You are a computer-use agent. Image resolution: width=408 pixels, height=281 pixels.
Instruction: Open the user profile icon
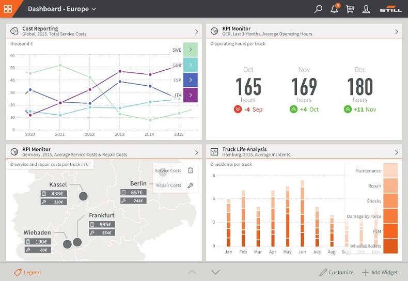(x=366, y=9)
